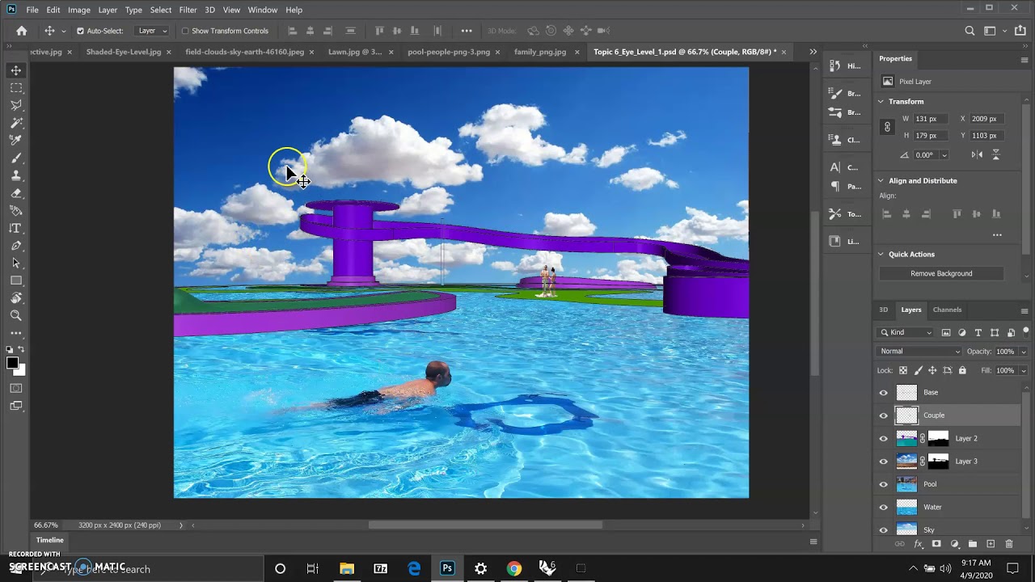Viewport: 1035px width, 582px height.
Task: Open the Layer menu
Action: coord(108,10)
